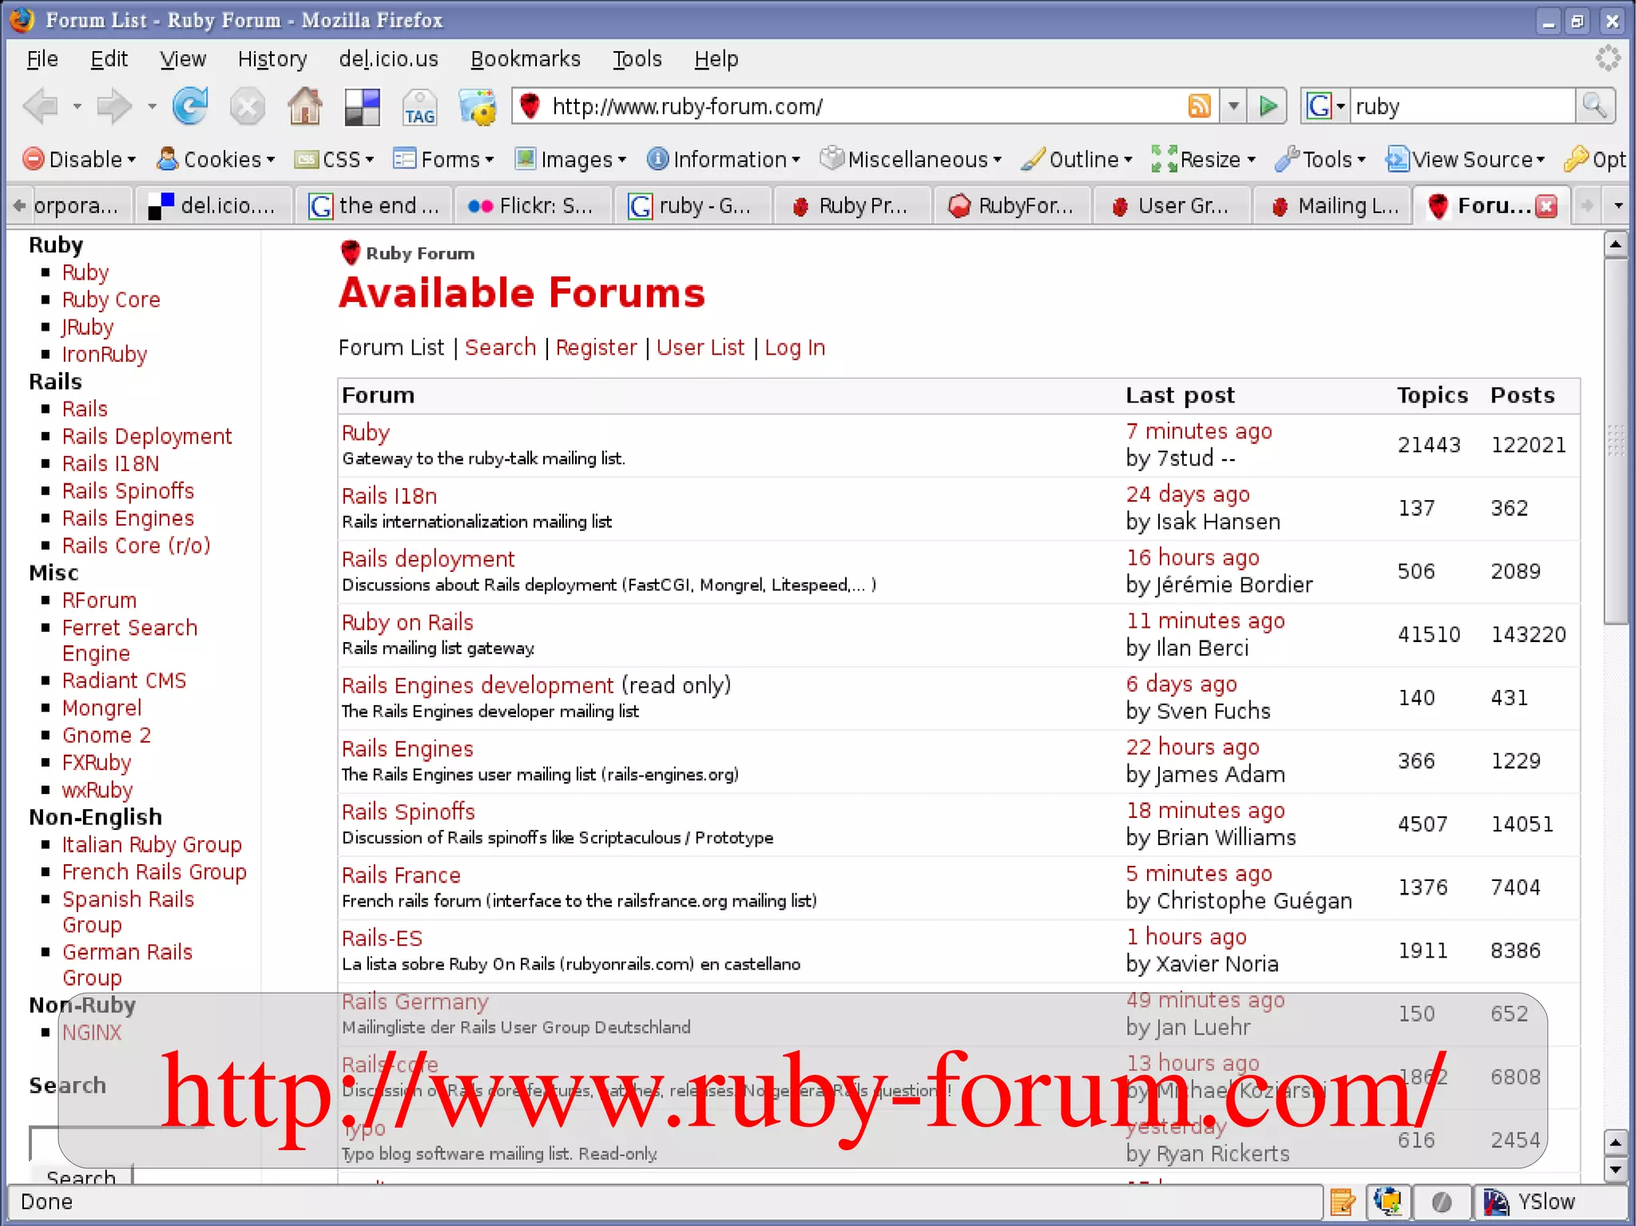Screen dimensions: 1636x1226
Task: Switch to the RubyFor... tab
Action: [x=1011, y=206]
